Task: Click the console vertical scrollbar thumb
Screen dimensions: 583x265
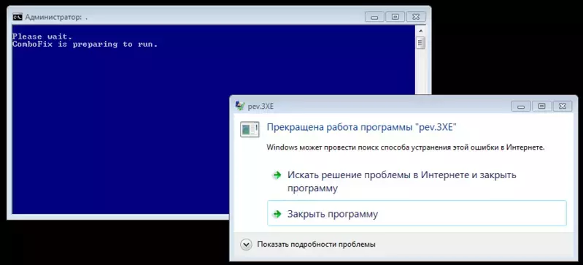Action: (x=420, y=43)
